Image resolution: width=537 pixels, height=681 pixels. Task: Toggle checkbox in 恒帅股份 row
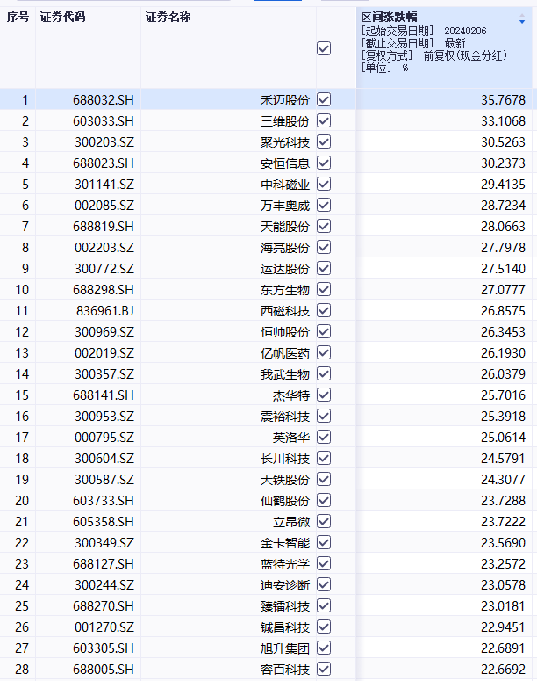click(324, 331)
